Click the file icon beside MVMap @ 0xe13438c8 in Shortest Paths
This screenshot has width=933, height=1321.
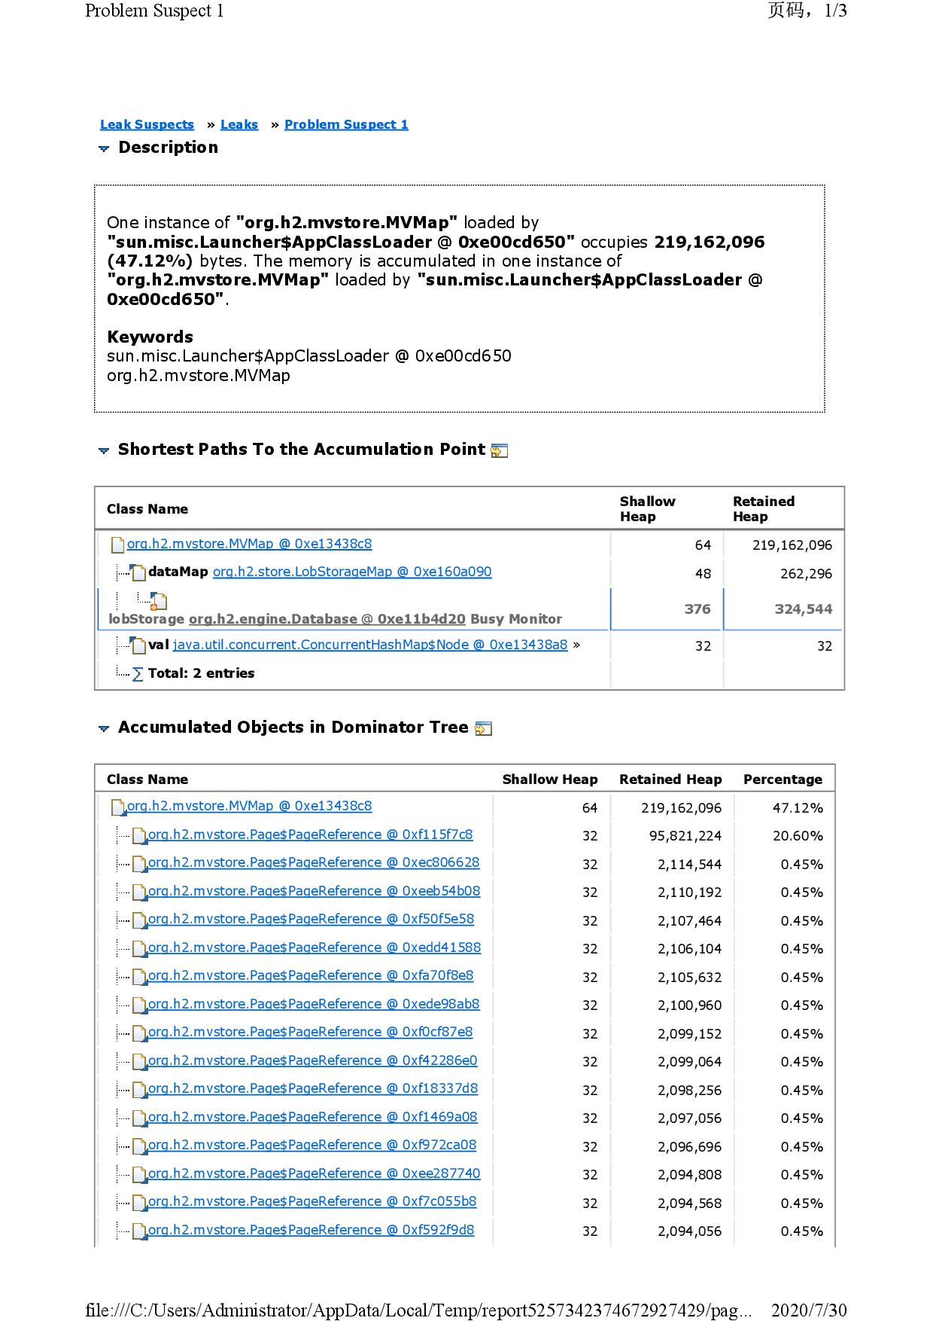[117, 545]
